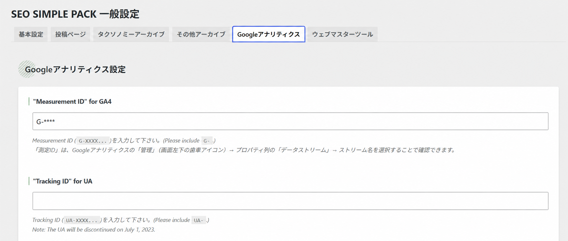Click the "Tracking ID" for UA heading
The width and height of the screenshot is (568, 241).
63,181
